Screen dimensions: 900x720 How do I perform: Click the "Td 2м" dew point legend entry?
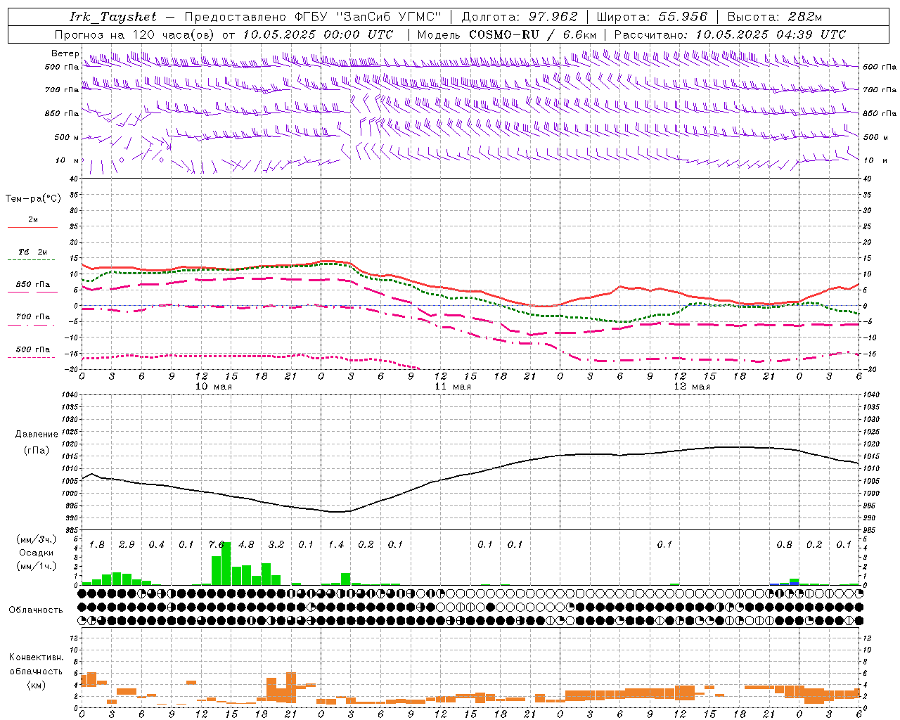(33, 252)
